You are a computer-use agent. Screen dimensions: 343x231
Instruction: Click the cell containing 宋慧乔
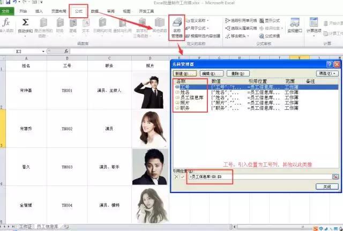click(26, 129)
